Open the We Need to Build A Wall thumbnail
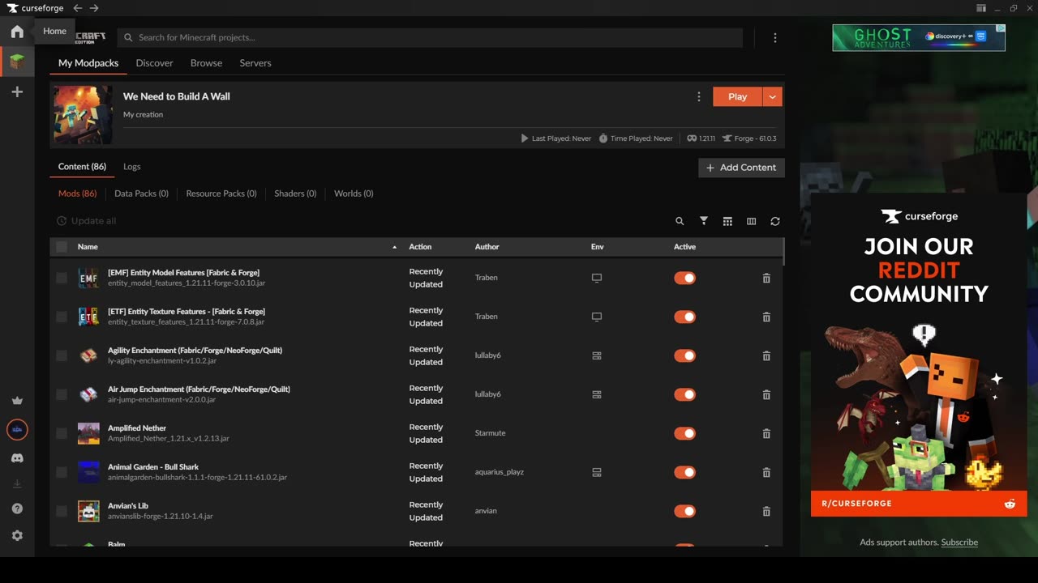Image resolution: width=1038 pixels, height=583 pixels. 84,115
